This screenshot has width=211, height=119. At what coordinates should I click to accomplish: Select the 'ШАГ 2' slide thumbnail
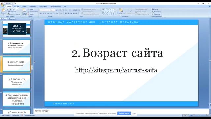16,29
